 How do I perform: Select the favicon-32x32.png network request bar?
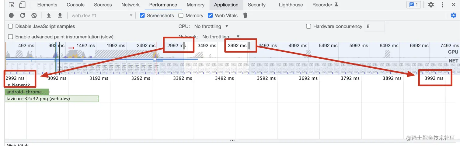(52, 99)
